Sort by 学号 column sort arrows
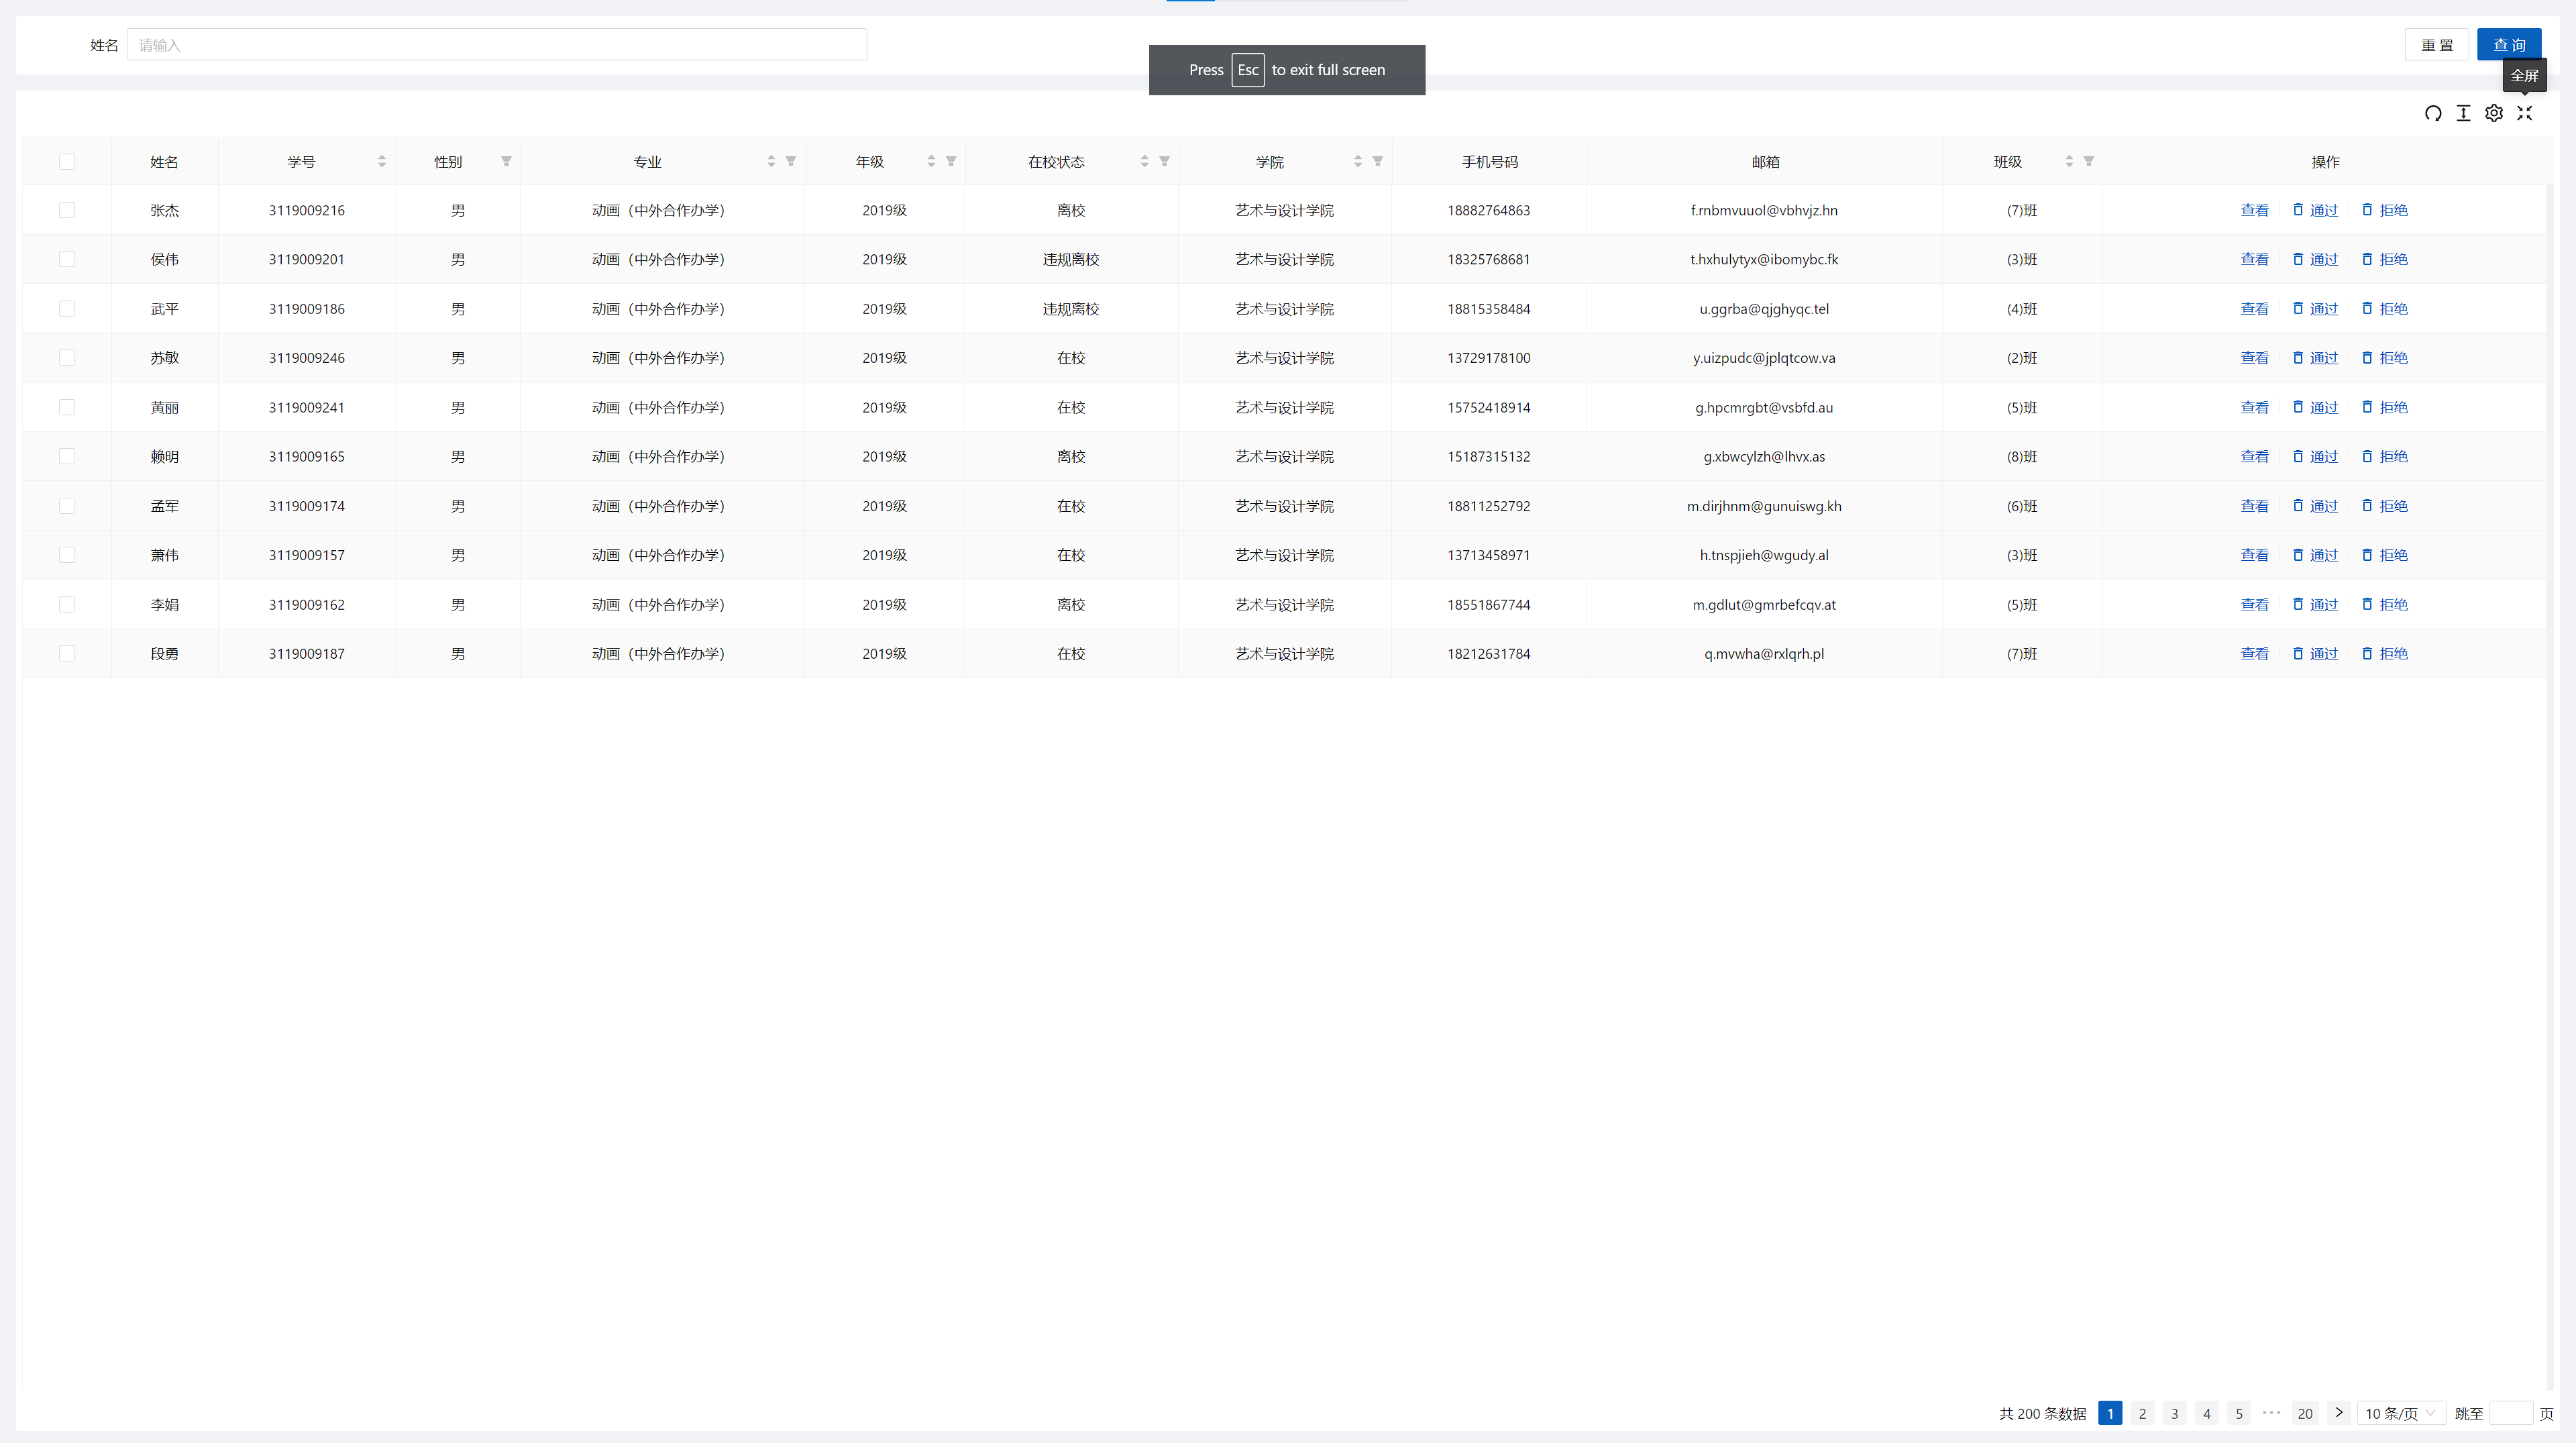This screenshot has width=2576, height=1443. (x=382, y=161)
